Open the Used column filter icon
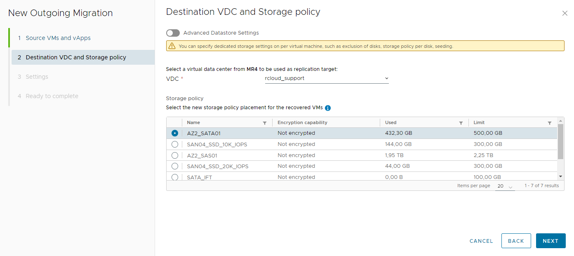Screen dimensions: 574x256 click(x=461, y=123)
